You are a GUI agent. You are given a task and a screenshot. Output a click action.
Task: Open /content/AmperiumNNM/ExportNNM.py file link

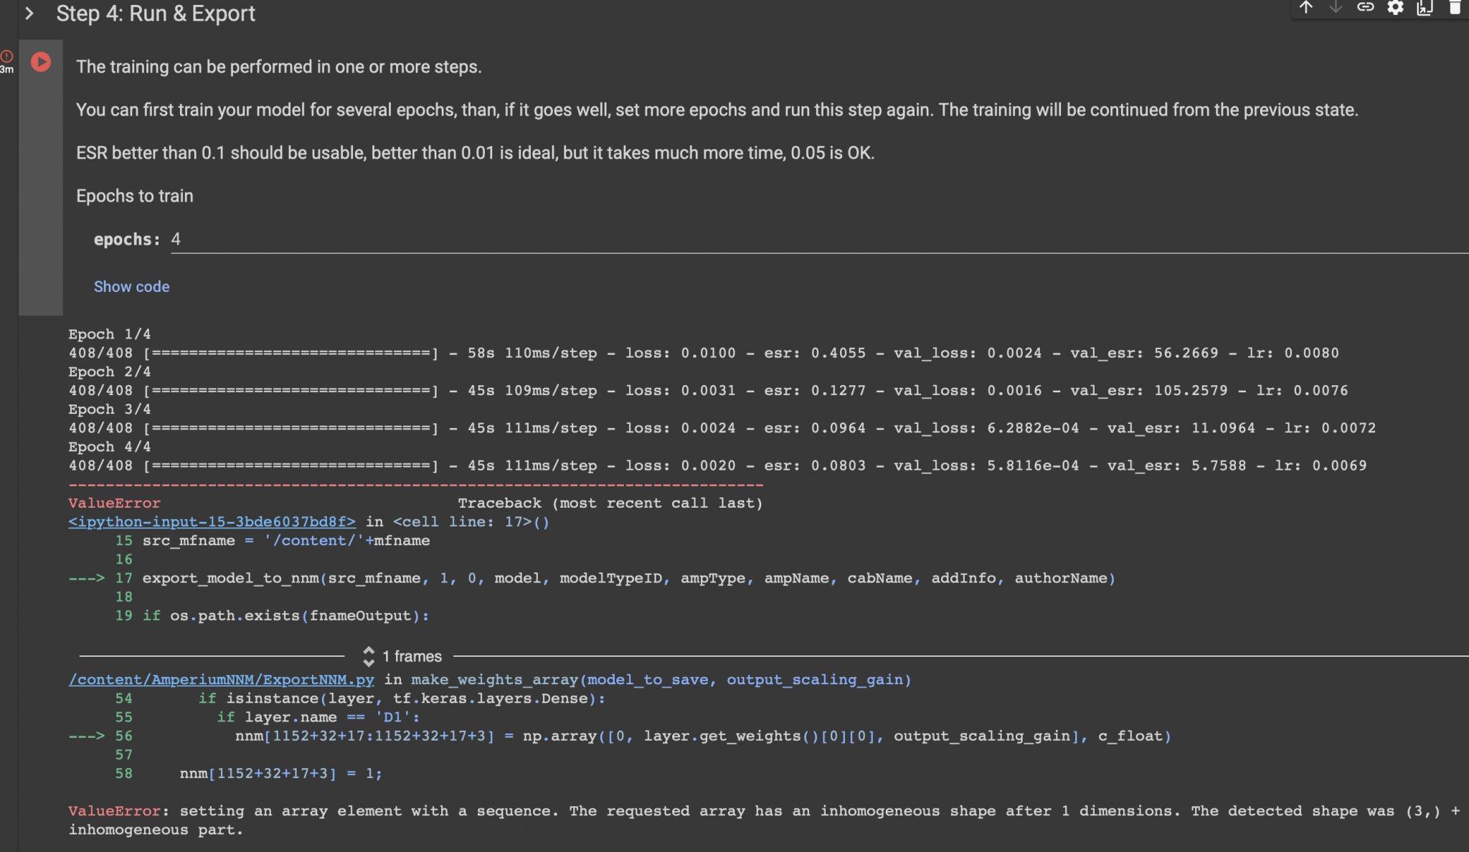(221, 680)
